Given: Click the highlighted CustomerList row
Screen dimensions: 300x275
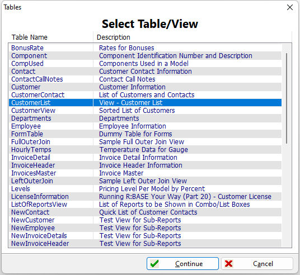Looking at the screenshot, I should click(145, 103).
